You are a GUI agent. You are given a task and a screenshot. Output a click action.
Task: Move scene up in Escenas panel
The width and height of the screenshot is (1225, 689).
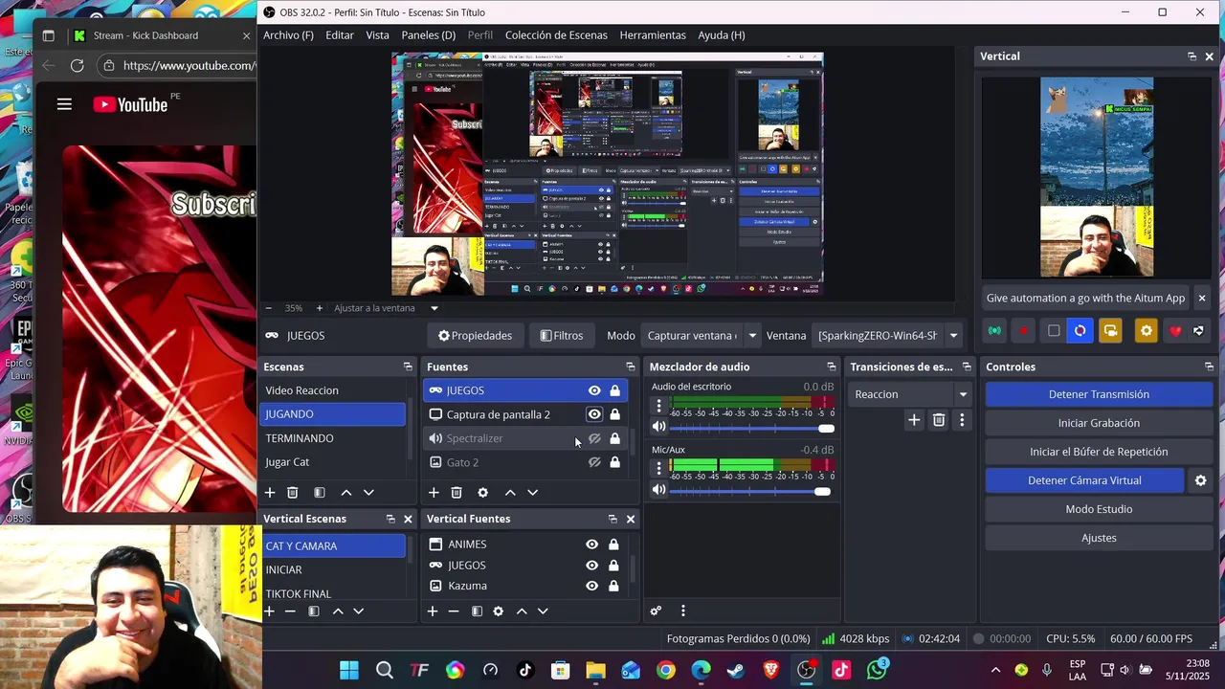(x=346, y=493)
